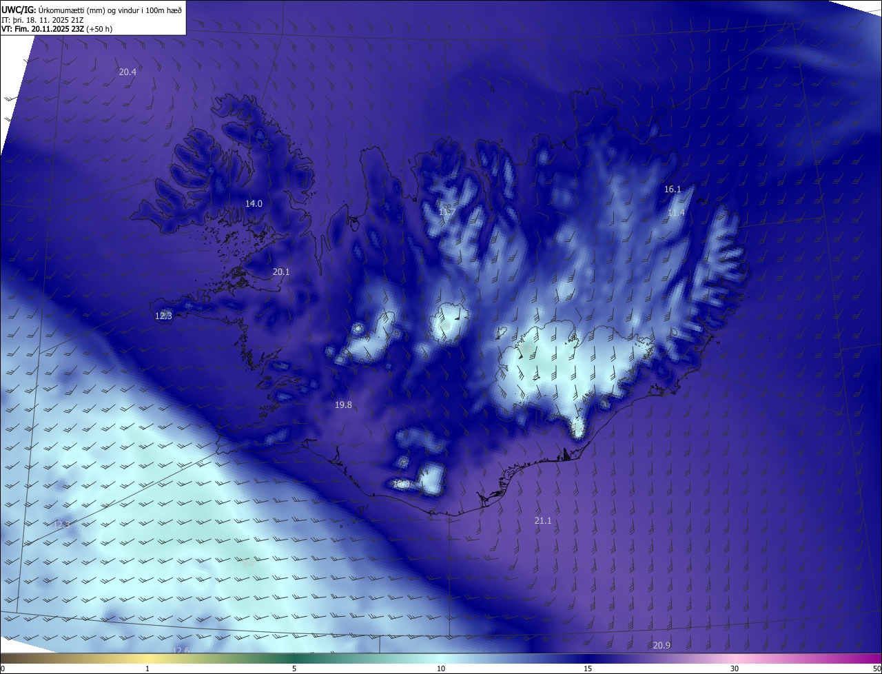Click the 50 tick label on the colour scale
Screen dimensions: 882x674
coord(876,668)
